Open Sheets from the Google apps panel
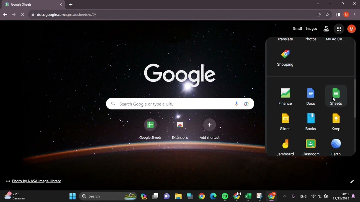Image resolution: width=360 pixels, height=202 pixels. [x=336, y=96]
